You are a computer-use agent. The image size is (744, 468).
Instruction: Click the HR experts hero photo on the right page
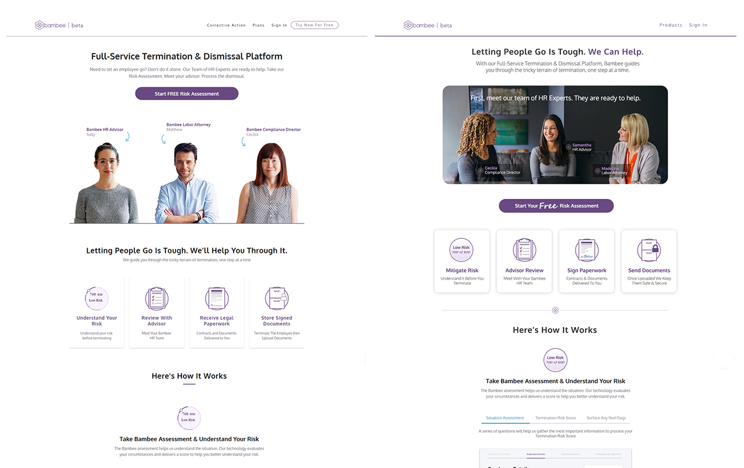click(x=555, y=135)
